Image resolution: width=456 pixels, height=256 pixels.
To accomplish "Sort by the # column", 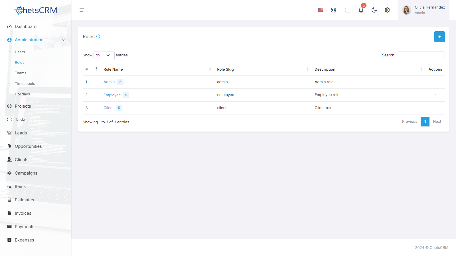I will click(x=91, y=69).
